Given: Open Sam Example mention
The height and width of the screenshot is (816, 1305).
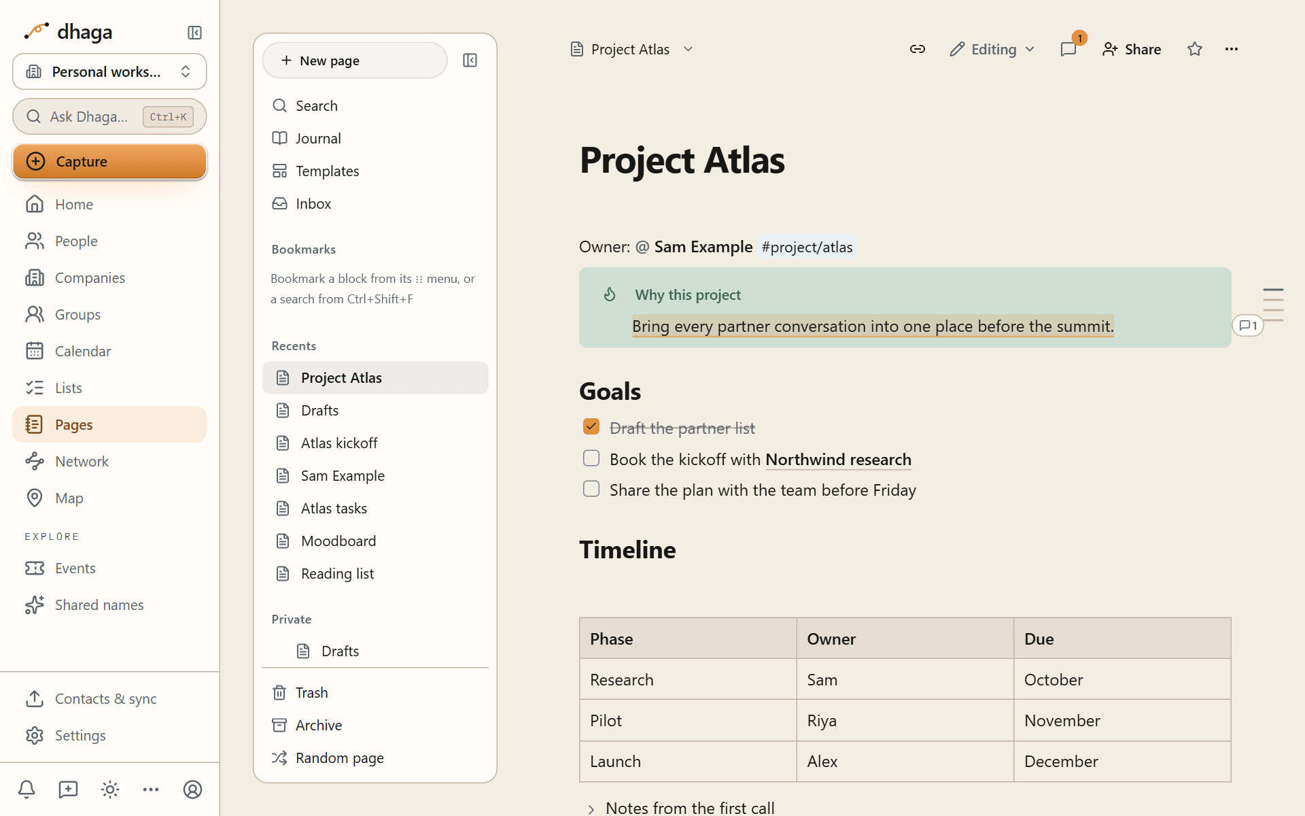Looking at the screenshot, I should (x=694, y=247).
